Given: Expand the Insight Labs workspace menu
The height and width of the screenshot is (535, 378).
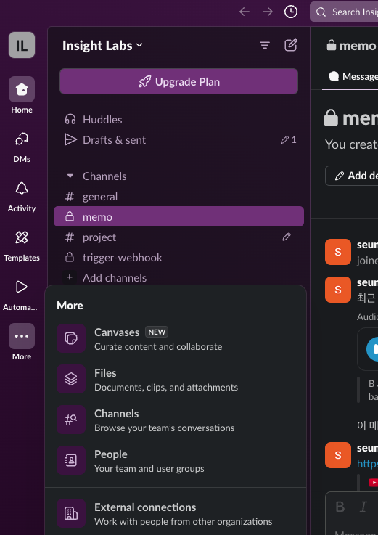Looking at the screenshot, I should pyautogui.click(x=102, y=46).
